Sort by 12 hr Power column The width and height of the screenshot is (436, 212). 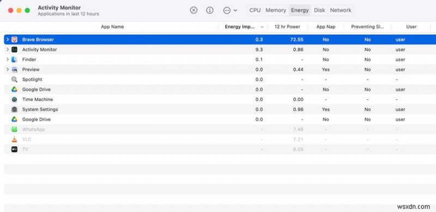tap(287, 27)
